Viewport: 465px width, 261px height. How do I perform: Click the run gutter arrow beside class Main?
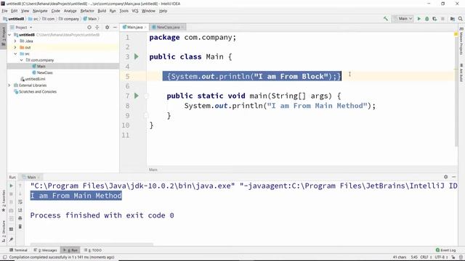click(137, 57)
